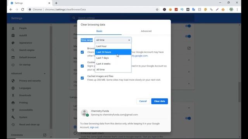Open external link icon in privacy list

189,48
